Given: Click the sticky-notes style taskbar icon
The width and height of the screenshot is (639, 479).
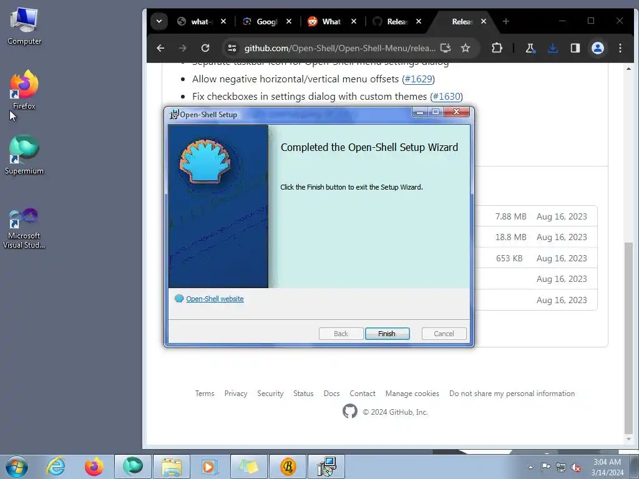Looking at the screenshot, I should tap(249, 467).
